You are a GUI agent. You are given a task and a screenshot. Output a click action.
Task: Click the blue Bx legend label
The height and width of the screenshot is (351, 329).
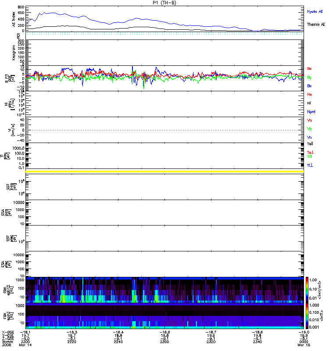[309, 86]
